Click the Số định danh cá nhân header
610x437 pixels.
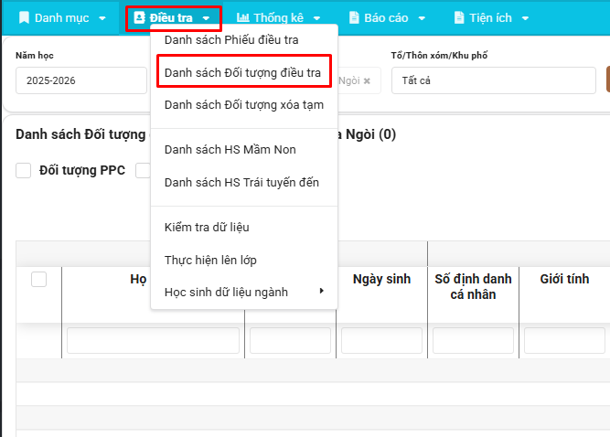tap(473, 286)
